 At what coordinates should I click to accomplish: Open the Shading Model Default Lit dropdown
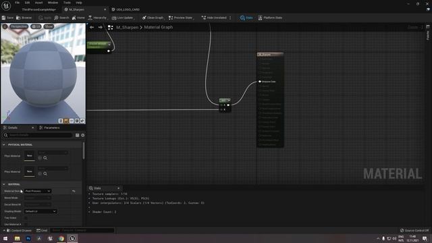coord(40,211)
